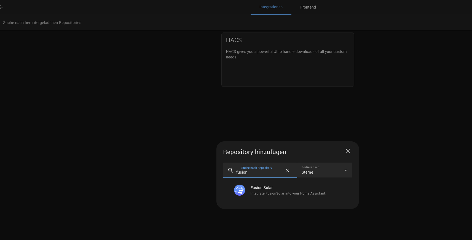Close the Repository hinzufügen dialog
This screenshot has height=240, width=472.
point(348,151)
